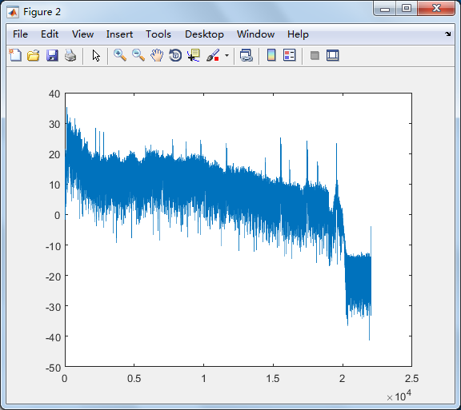This screenshot has height=410, width=461.
Task: Activate the Zoom Out magnifier tool
Action: pos(138,55)
